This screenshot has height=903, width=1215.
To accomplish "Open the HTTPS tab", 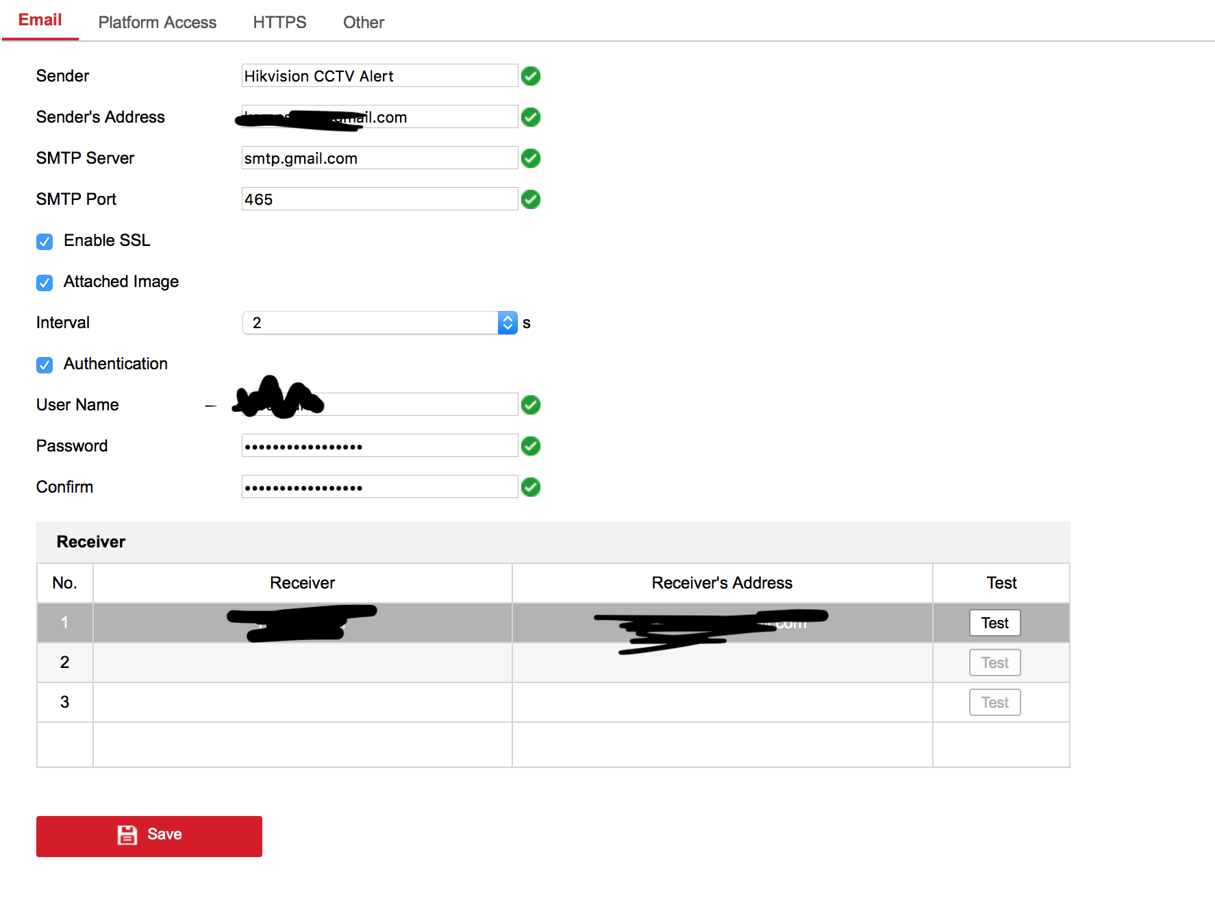I will tap(279, 23).
